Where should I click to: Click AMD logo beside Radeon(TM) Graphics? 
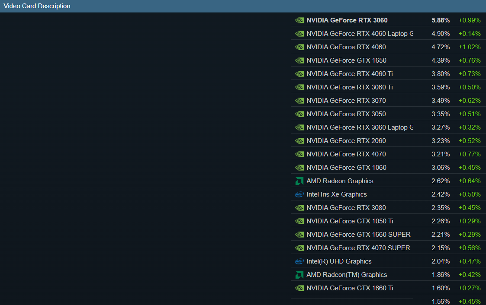pyautogui.click(x=299, y=275)
